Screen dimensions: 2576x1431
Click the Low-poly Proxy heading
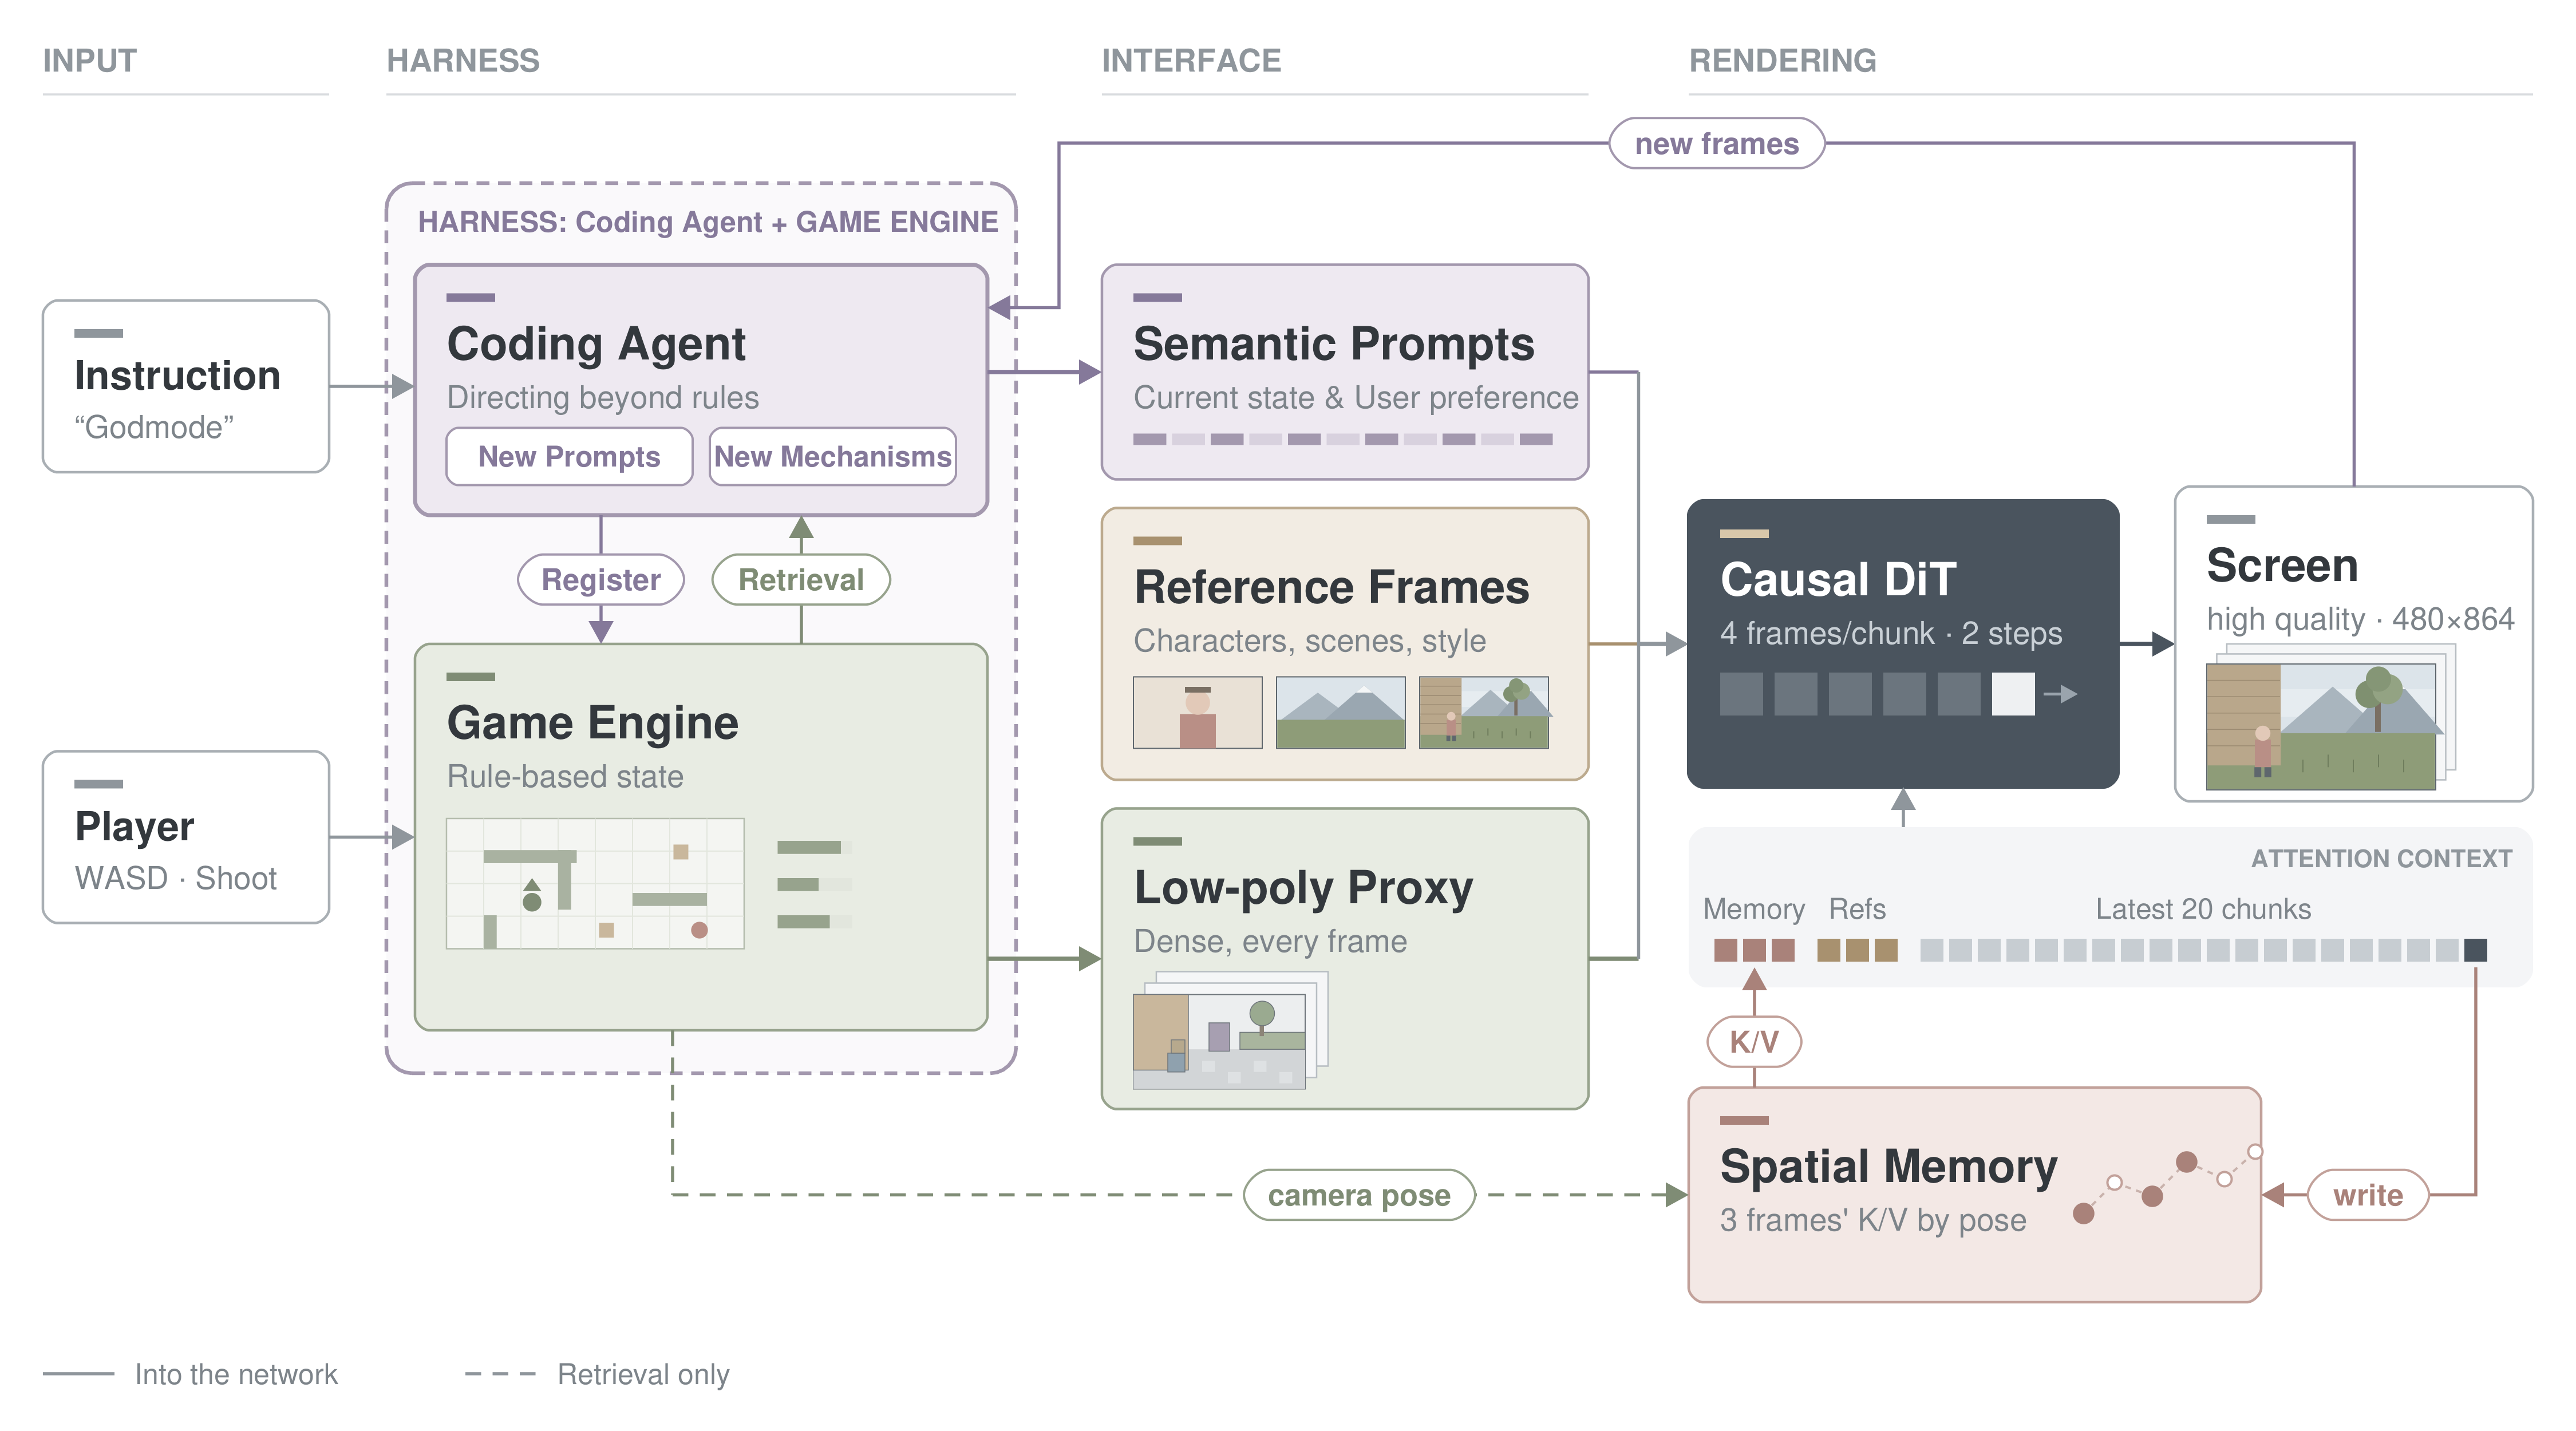pyautogui.click(x=1303, y=888)
